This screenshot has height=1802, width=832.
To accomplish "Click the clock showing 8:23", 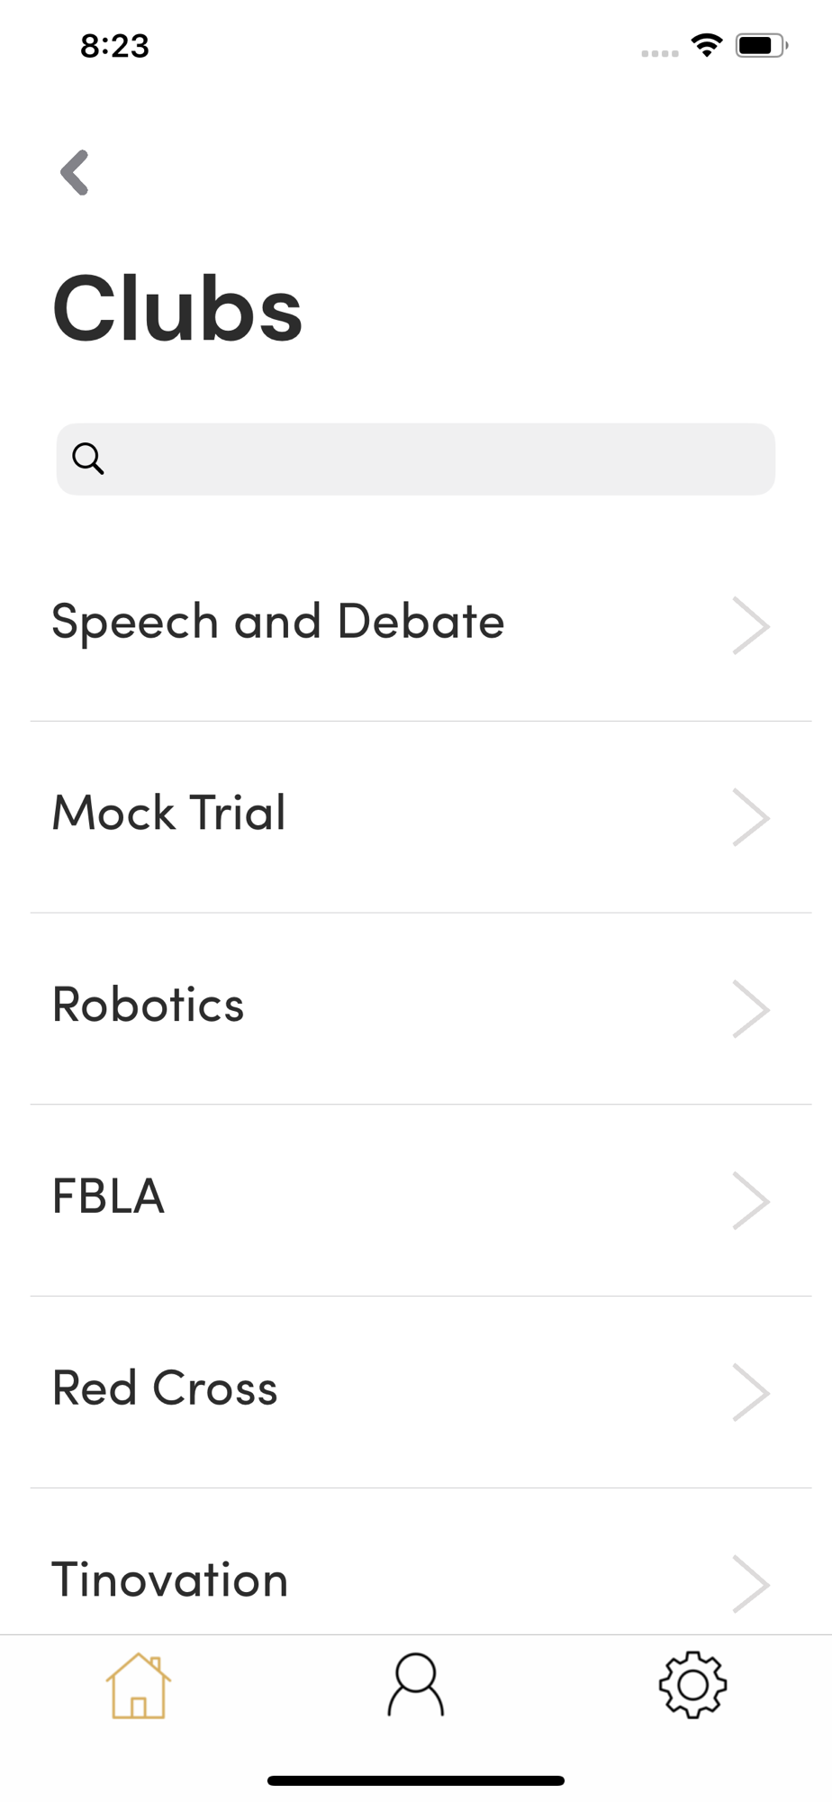I will (x=114, y=46).
